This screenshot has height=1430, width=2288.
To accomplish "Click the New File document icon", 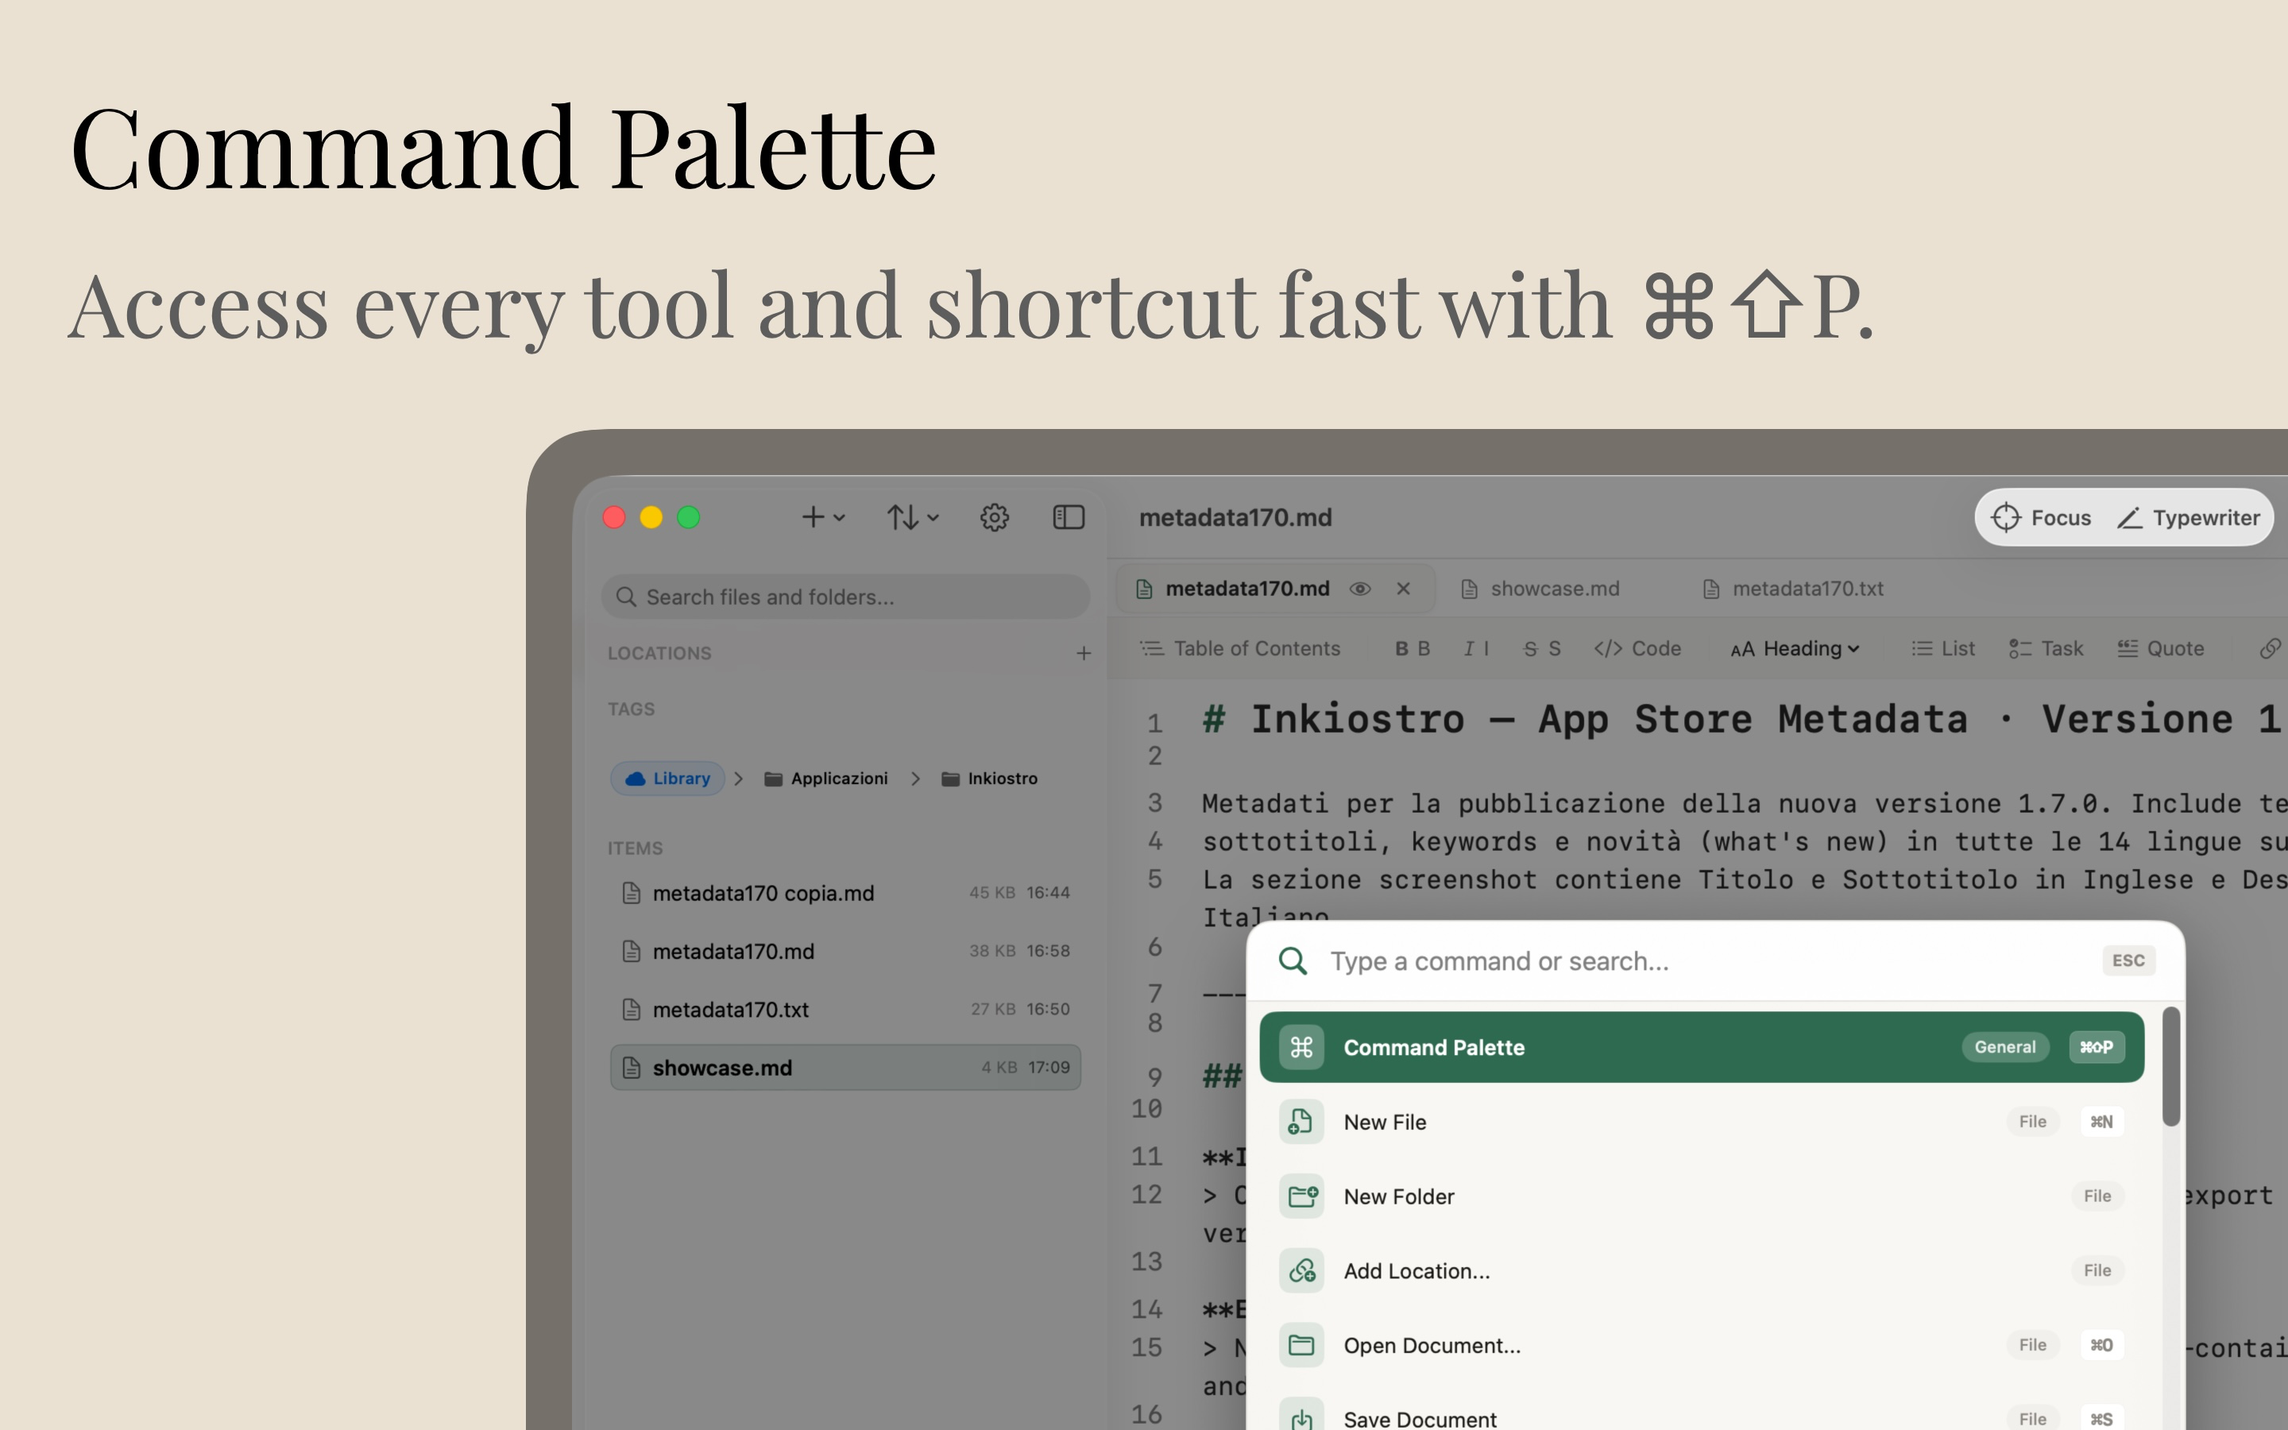I will (1301, 1122).
